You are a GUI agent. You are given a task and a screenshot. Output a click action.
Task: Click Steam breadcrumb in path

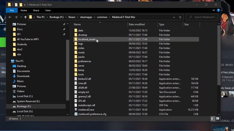(x=72, y=17)
